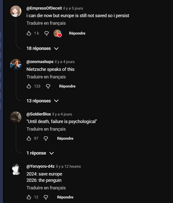Show the 1 réponse reply
The height and width of the screenshot is (203, 173).
(x=40, y=153)
